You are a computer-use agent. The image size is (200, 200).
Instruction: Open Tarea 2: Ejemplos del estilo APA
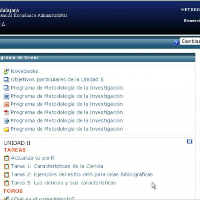point(82,174)
